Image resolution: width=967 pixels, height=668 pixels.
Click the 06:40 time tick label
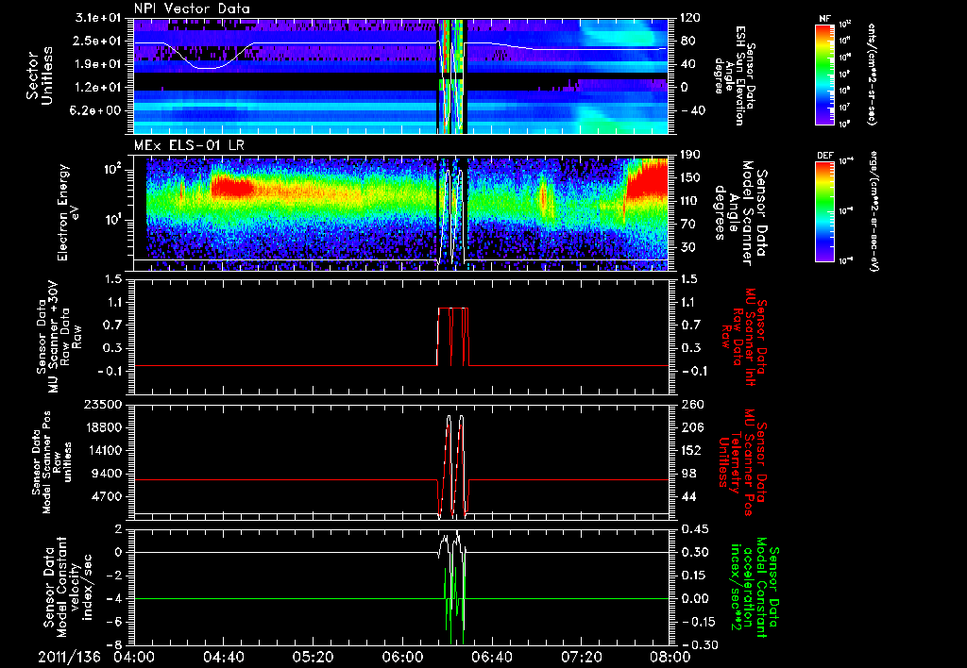click(491, 657)
